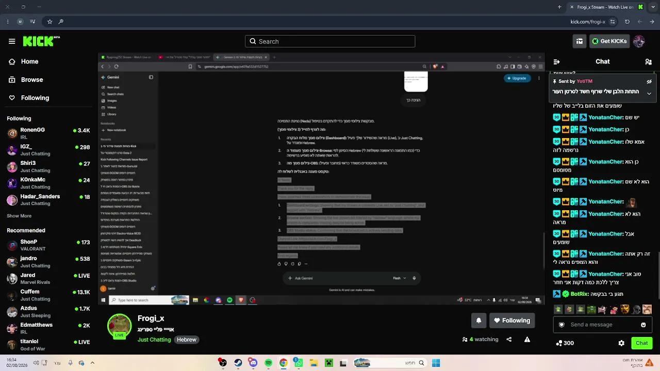660x371 pixels.
Task: Bookmark this page with the star icon
Action: [x=49, y=22]
